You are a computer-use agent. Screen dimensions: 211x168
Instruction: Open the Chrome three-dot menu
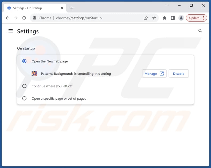point(204,18)
